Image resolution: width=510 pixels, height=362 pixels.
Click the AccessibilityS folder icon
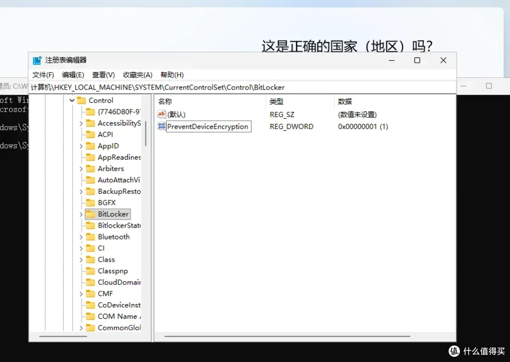(x=90, y=123)
